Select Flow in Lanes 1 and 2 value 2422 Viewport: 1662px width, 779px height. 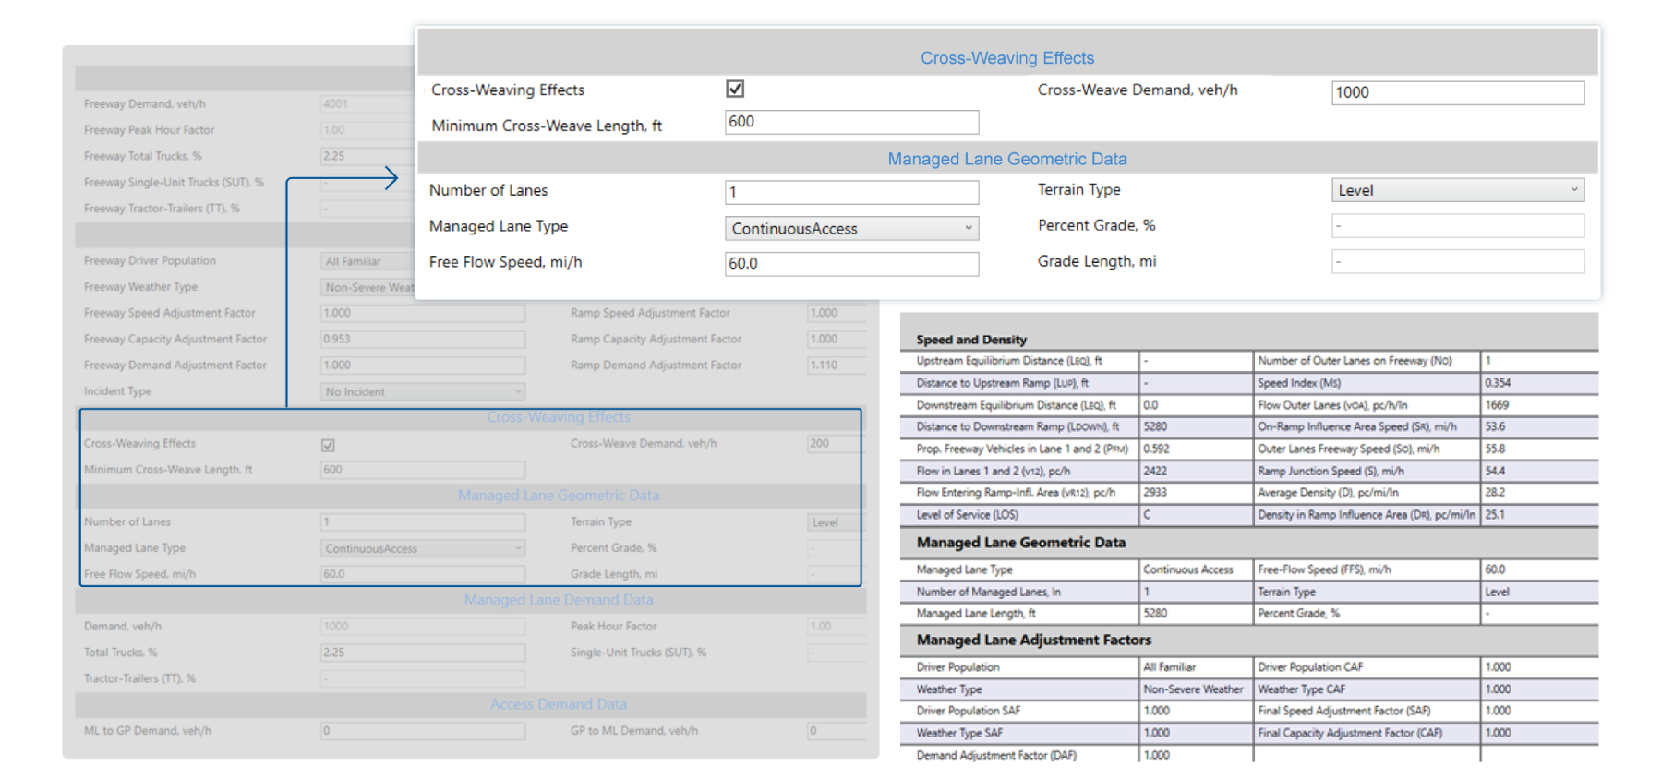[x=1155, y=472]
